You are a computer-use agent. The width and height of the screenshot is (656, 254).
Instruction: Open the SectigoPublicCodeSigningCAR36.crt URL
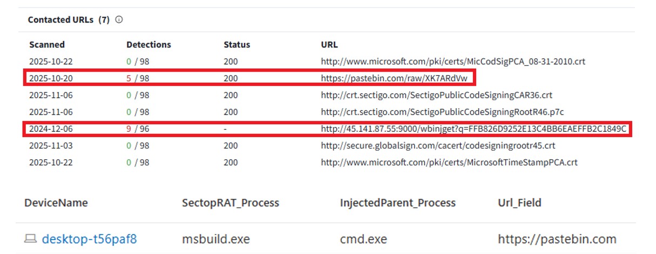[436, 95]
